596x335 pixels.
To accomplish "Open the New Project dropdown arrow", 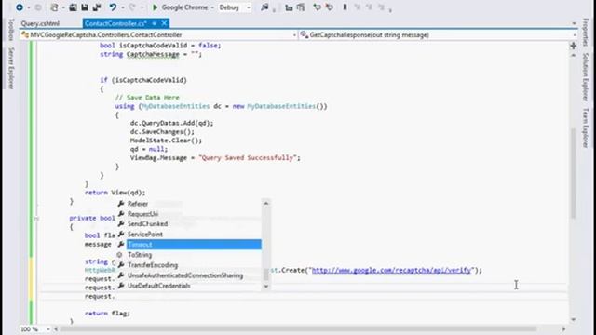I will point(63,7).
